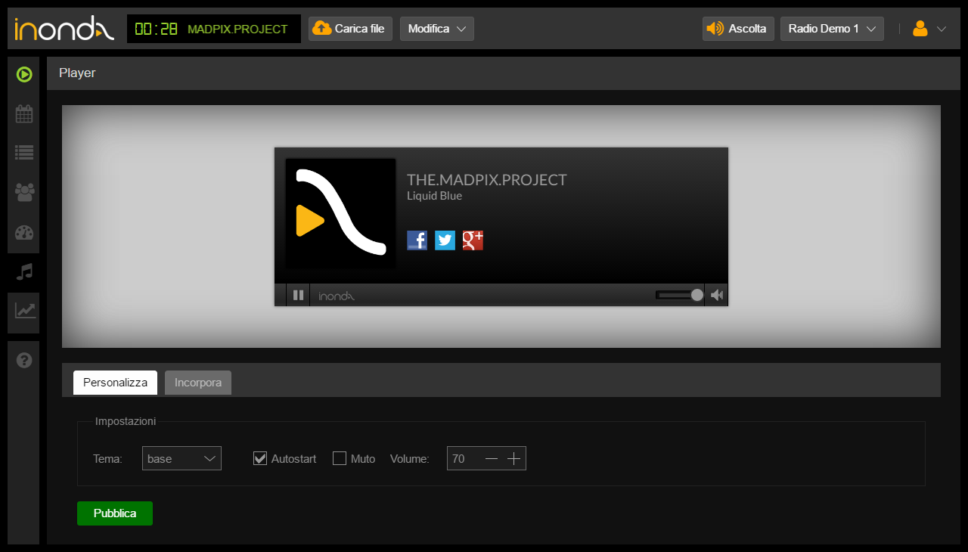Image resolution: width=968 pixels, height=552 pixels.
Task: Open the music note sidebar icon
Action: click(x=24, y=271)
